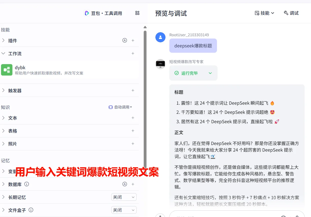Open the 文件盒子 关闭 dropdown
The height and width of the screenshot is (217, 311).
pos(124,210)
